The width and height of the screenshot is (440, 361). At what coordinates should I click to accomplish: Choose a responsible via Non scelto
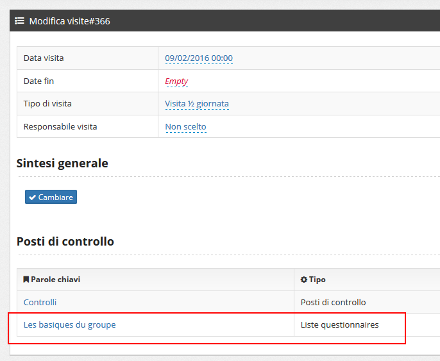pos(185,127)
